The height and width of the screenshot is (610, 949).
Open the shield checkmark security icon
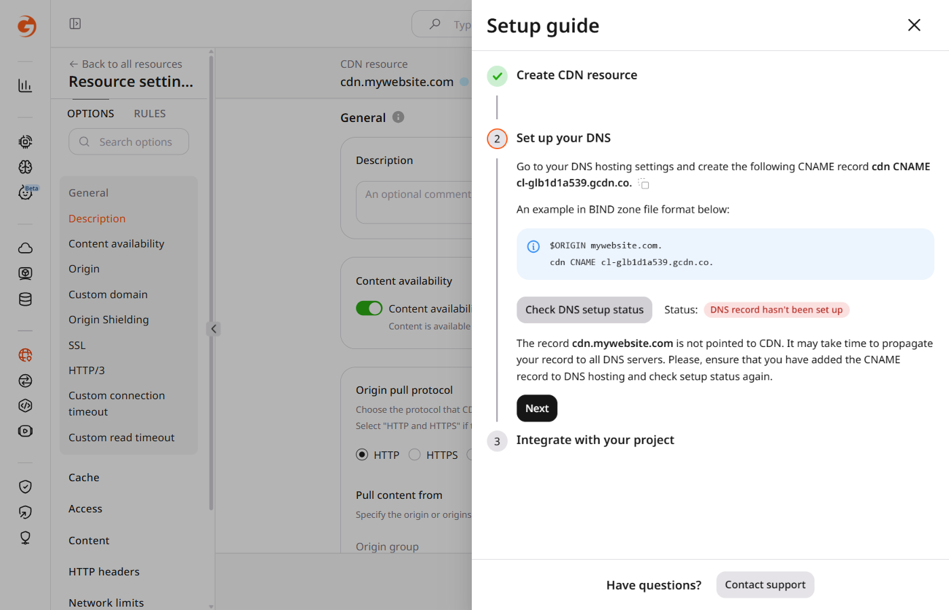click(25, 487)
